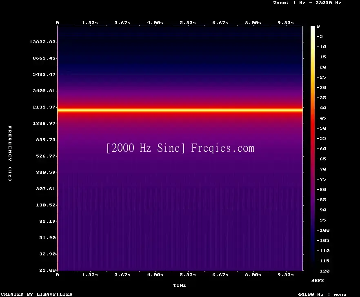This screenshot has height=297, width=360.
Task: Select the -20 dBFS colorbar label
Action: click(321, 67)
